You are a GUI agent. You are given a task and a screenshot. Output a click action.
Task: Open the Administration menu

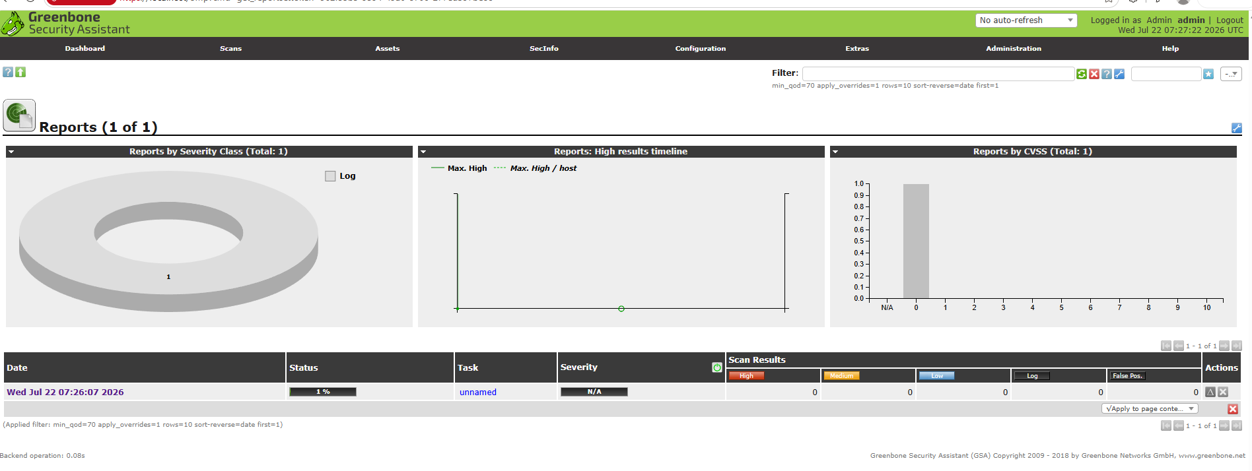[x=1014, y=48]
